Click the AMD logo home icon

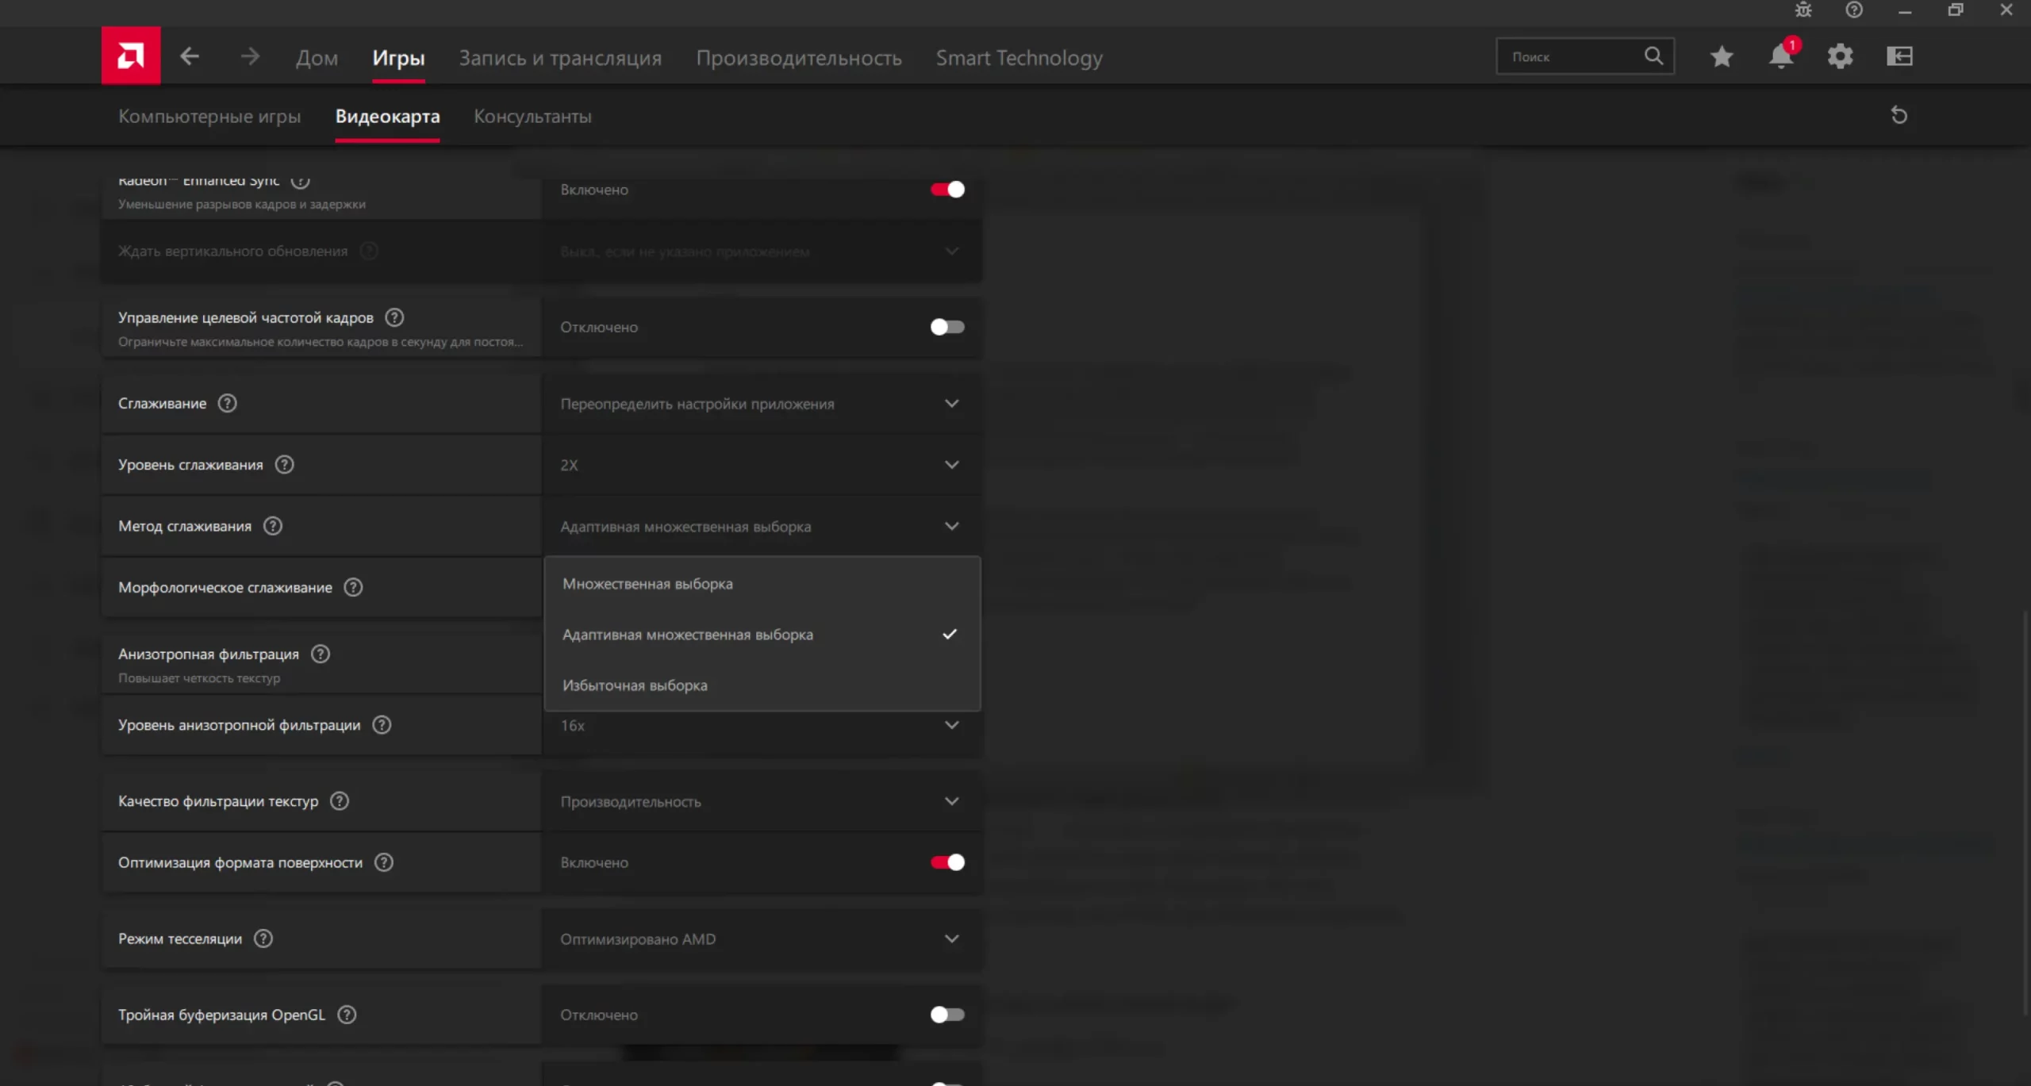(131, 56)
